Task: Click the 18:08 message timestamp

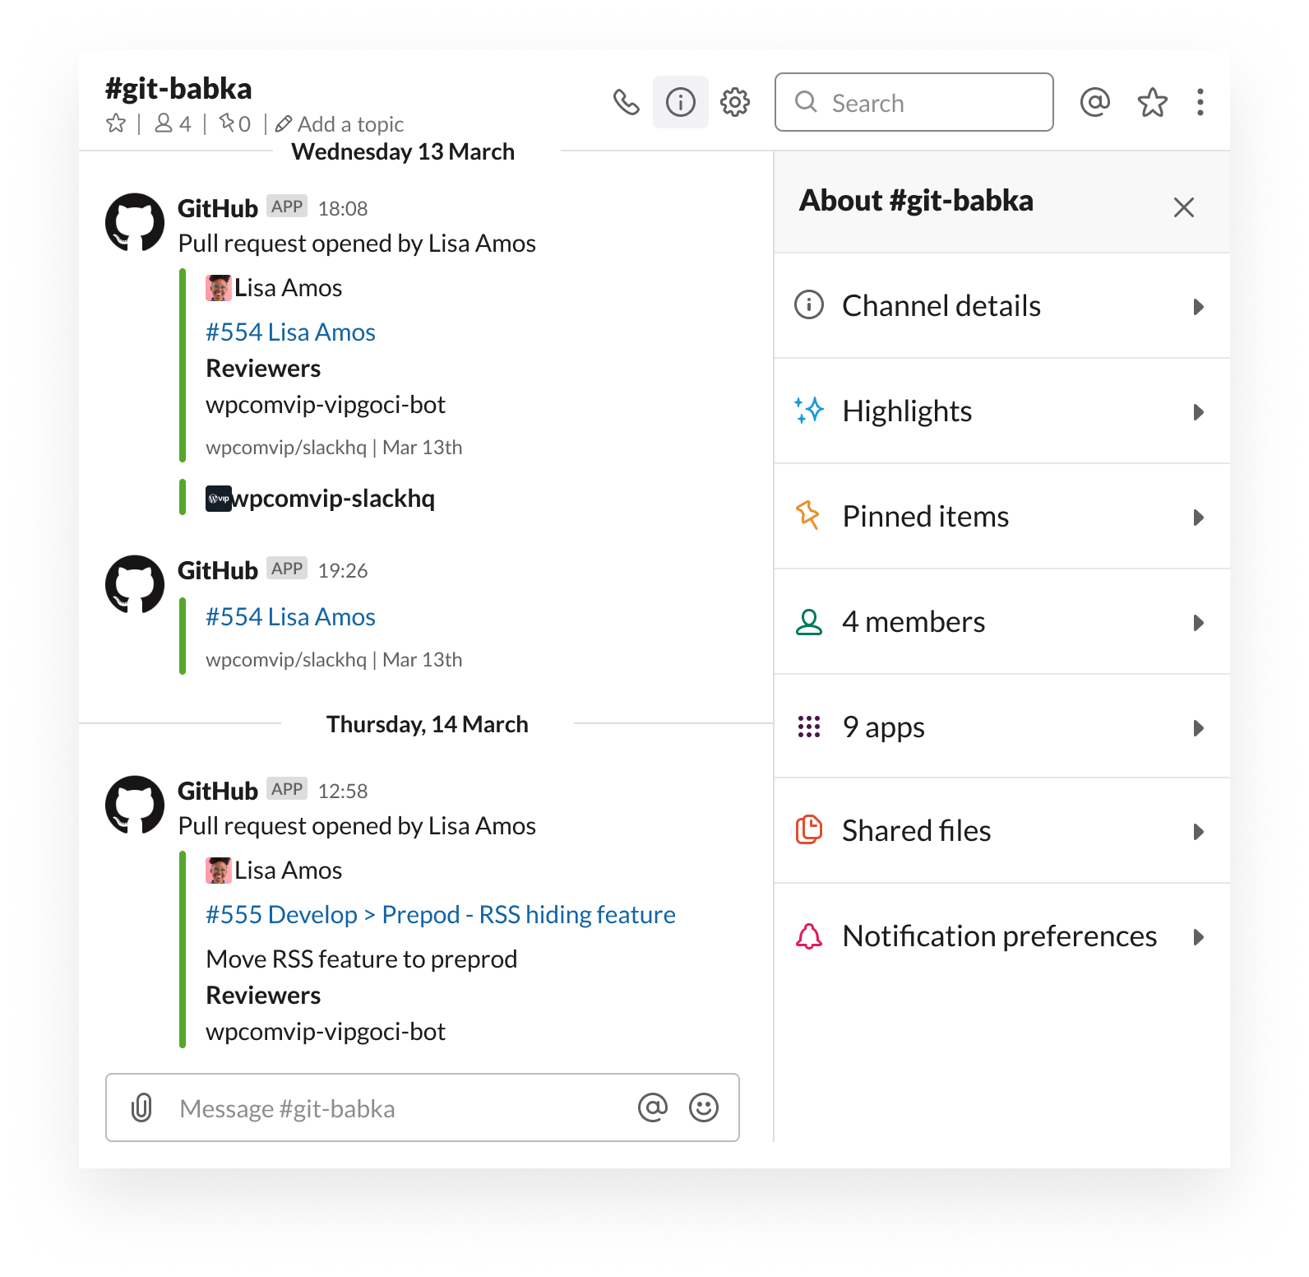Action: click(343, 209)
